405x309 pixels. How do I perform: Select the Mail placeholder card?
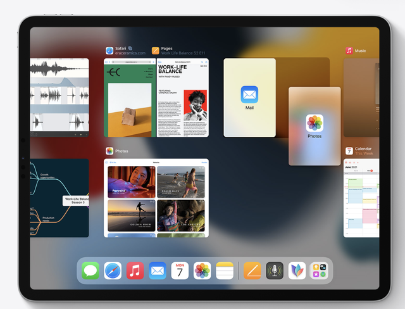coord(249,98)
